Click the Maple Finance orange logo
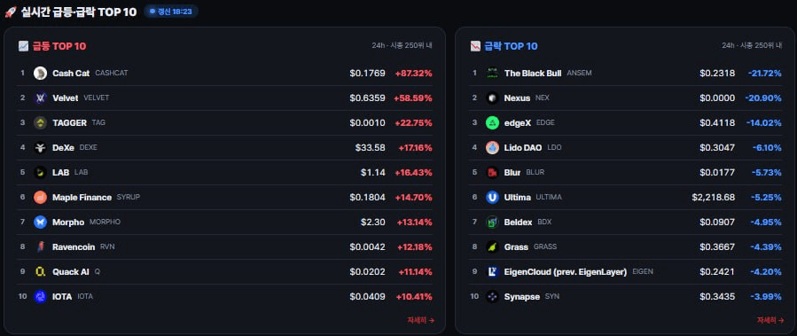Screen dimensions: 797x336 (40, 197)
